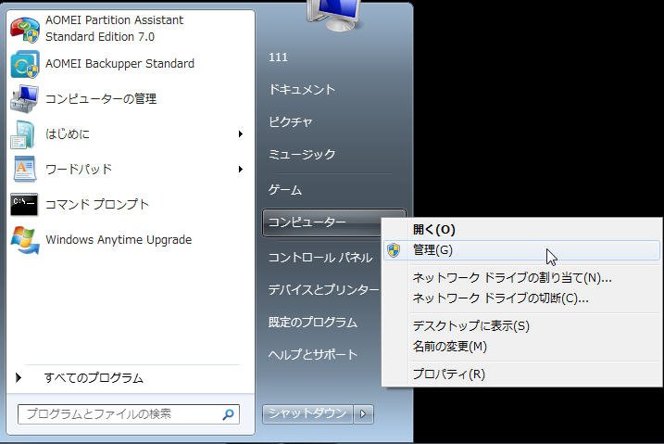Select ネットワーク ドライブの割り当て(N)...
Viewport: 664px width, 444px height.
coord(520,278)
